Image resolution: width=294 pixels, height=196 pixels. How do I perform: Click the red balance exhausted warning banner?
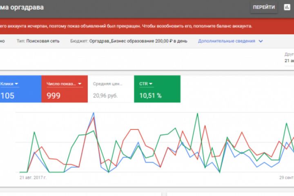(147, 26)
